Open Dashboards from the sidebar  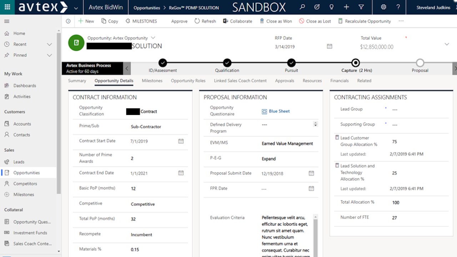[x=26, y=85]
